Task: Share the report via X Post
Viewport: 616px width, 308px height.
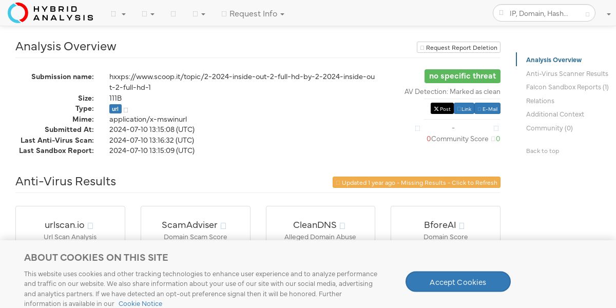Action: coord(441,109)
